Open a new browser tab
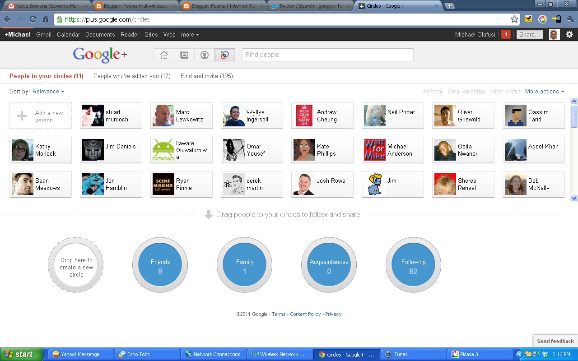The image size is (578, 361). click(x=450, y=6)
